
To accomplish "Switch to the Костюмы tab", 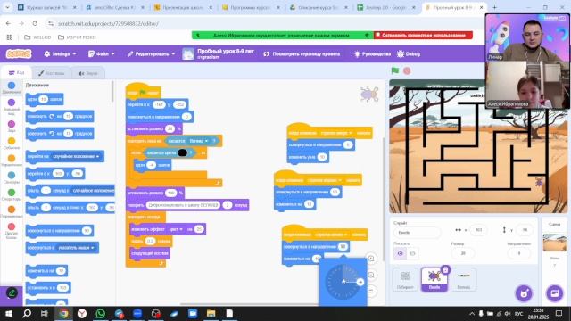I will pos(52,73).
